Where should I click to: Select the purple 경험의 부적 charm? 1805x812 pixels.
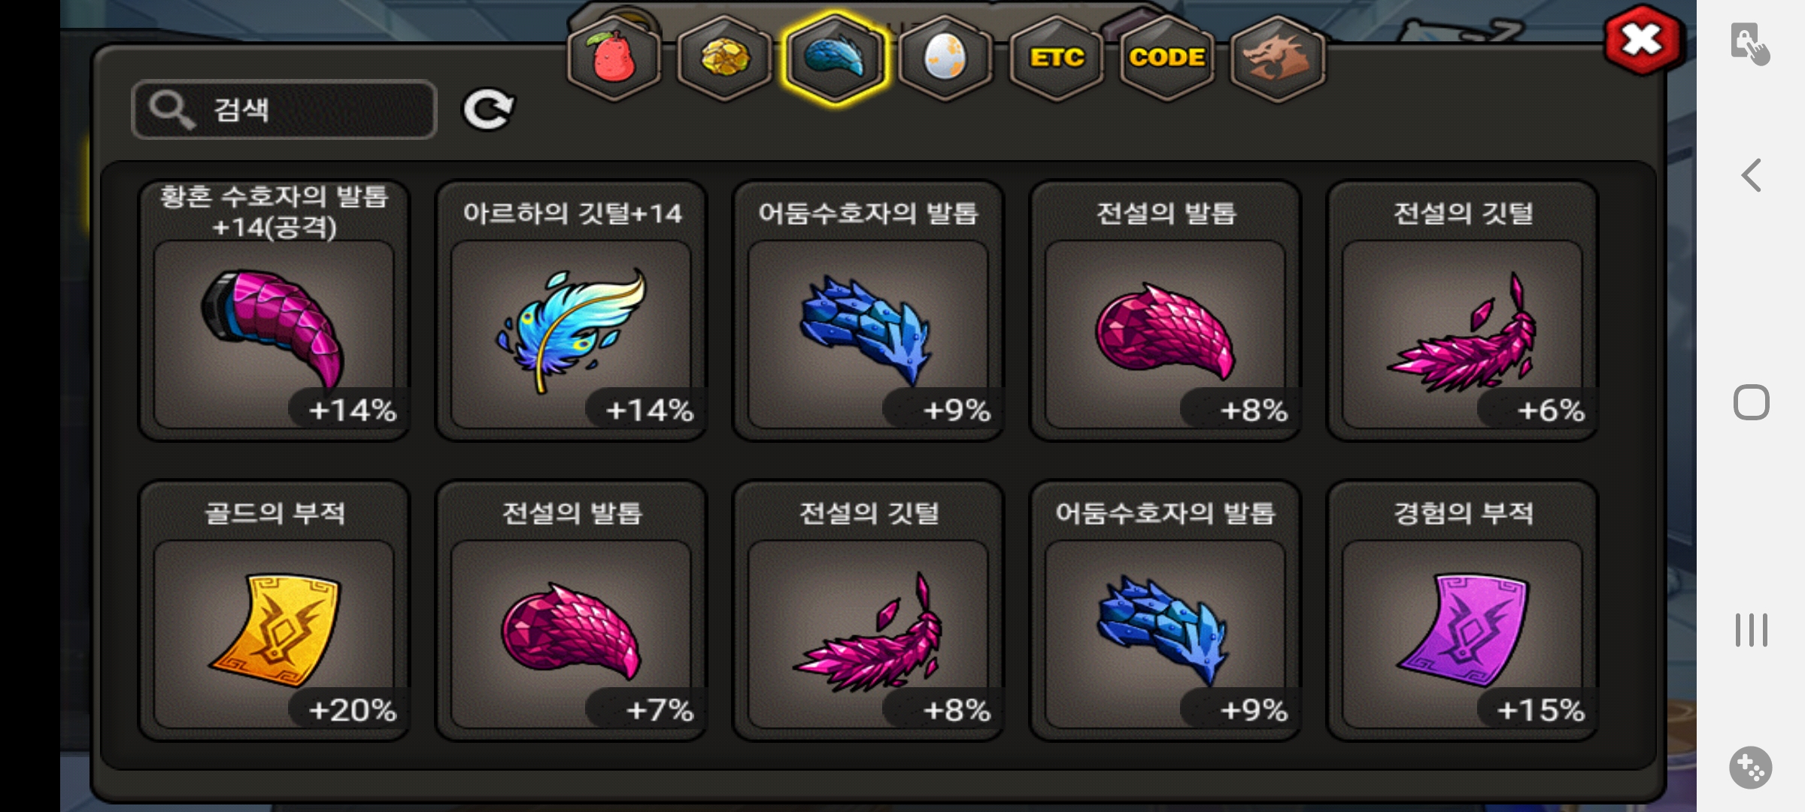[1463, 611]
